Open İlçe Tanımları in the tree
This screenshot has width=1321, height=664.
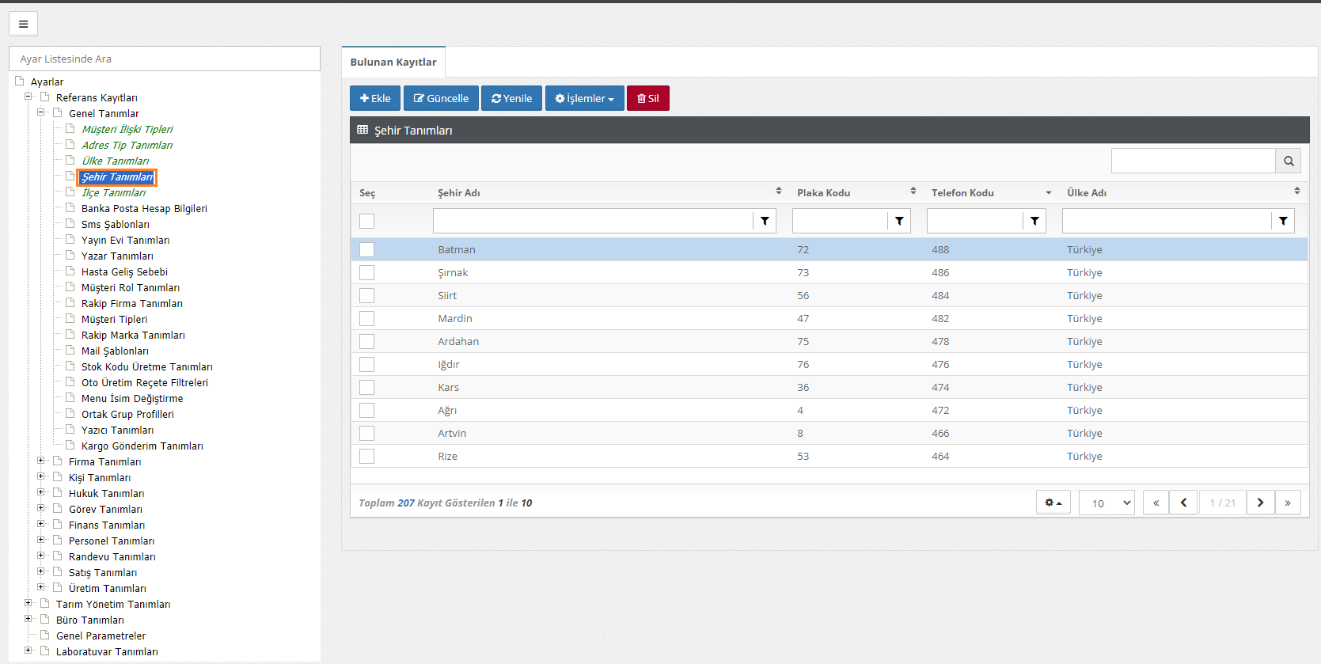pos(113,192)
